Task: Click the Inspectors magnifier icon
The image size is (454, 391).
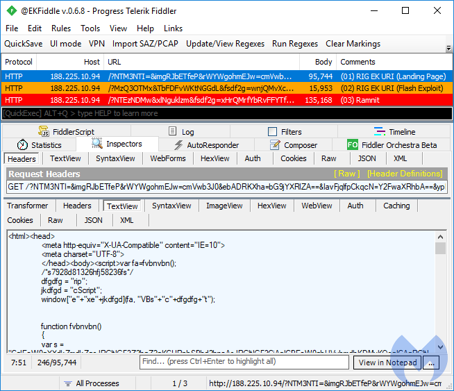Action: point(97,144)
